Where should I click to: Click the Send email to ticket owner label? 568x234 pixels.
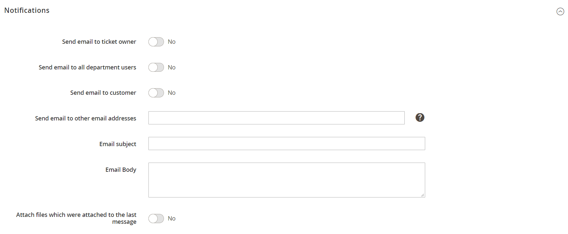(99, 42)
